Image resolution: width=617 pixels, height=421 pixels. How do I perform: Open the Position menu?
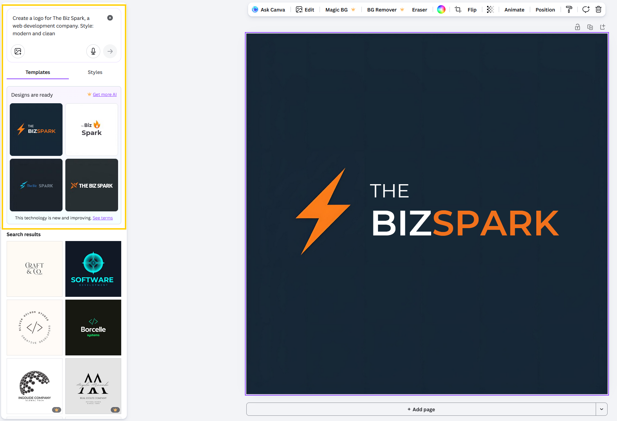pyautogui.click(x=545, y=9)
